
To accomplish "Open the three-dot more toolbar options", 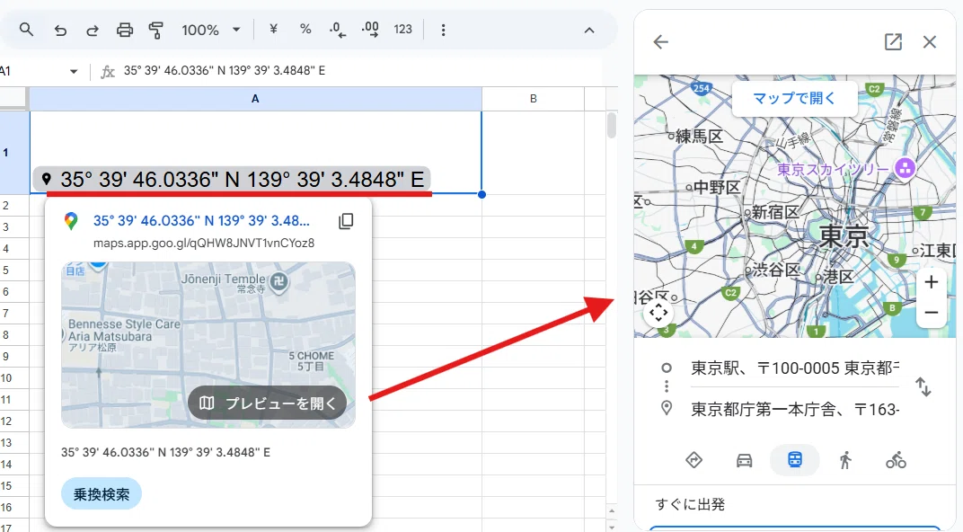I will [x=444, y=30].
